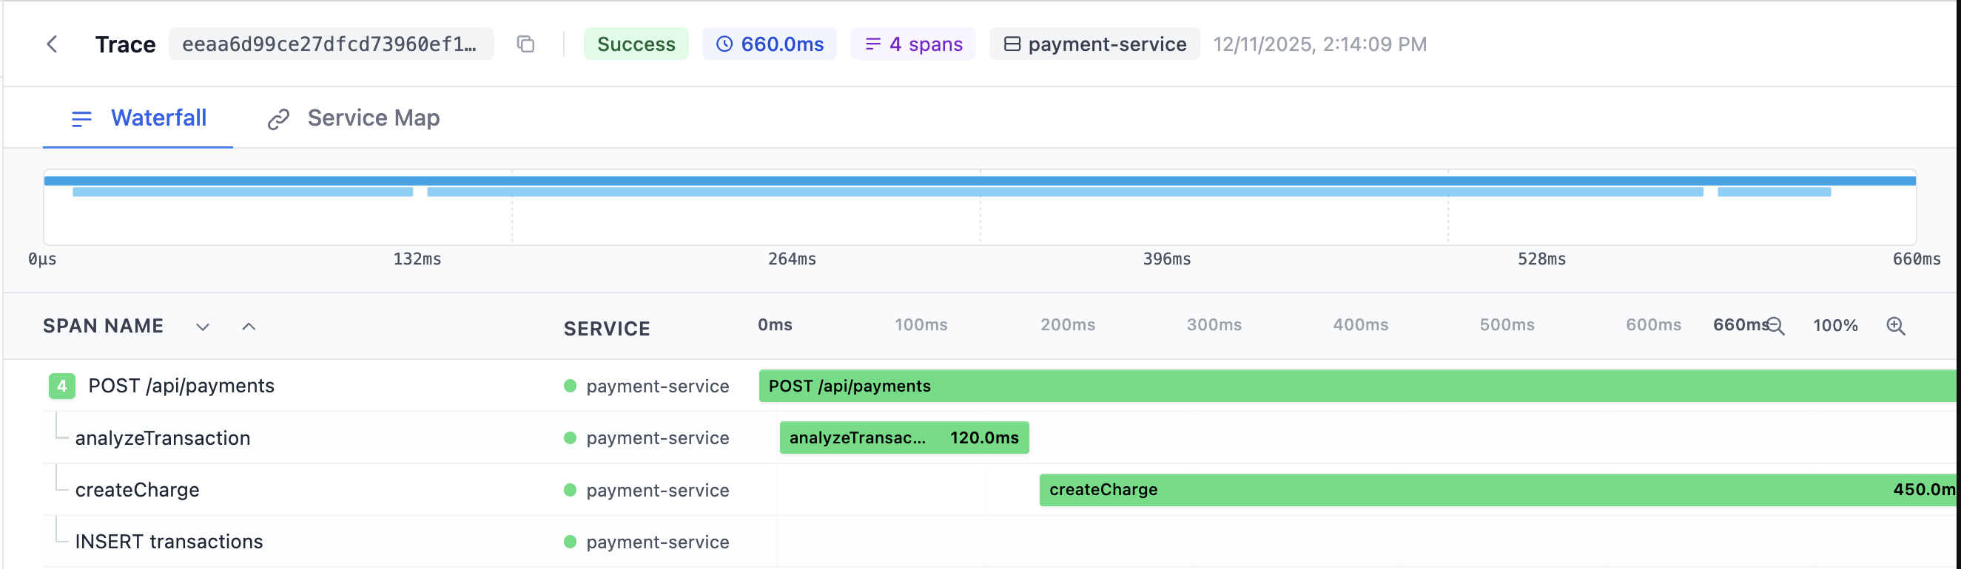Select the analyzeTransaction 120.0ms span bar
The width and height of the screenshot is (1961, 569).
[x=904, y=438]
